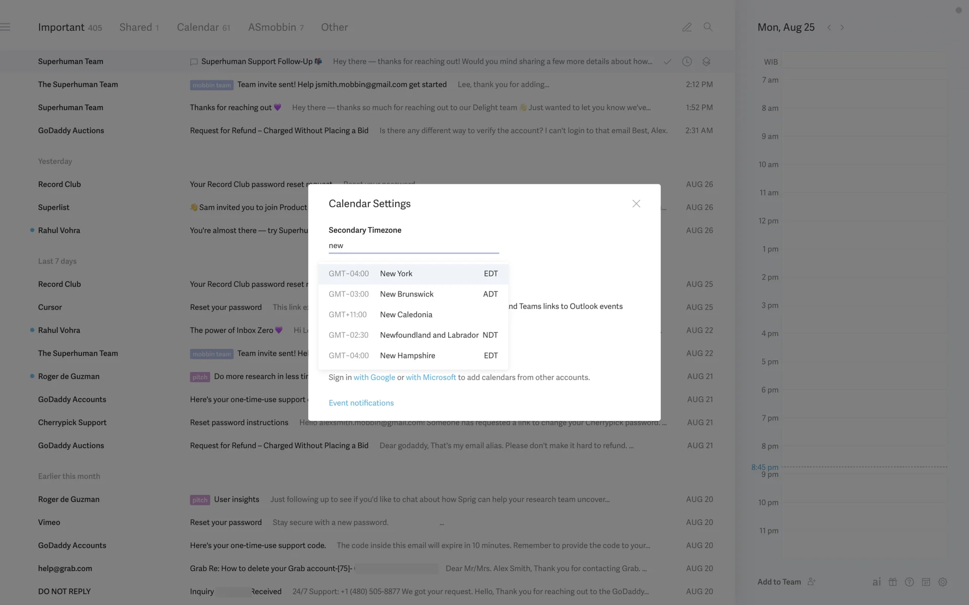
Task: Mark Superhuman Support Follow-Up done checkmark
Action: click(x=667, y=62)
